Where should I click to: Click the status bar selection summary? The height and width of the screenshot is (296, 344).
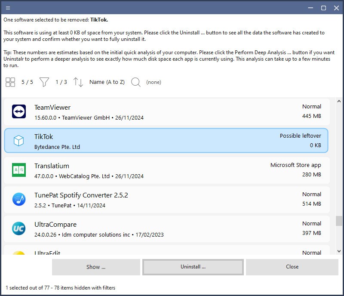click(60, 288)
